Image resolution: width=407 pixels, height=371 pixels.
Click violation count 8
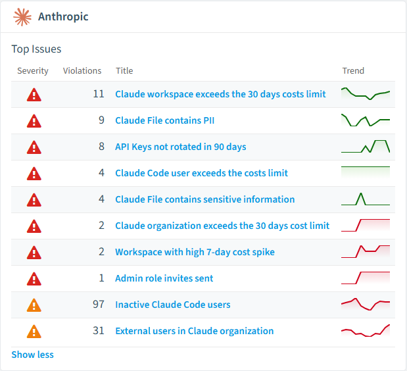(101, 147)
